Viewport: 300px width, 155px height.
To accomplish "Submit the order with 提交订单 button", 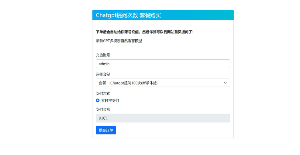I will click(106, 130).
